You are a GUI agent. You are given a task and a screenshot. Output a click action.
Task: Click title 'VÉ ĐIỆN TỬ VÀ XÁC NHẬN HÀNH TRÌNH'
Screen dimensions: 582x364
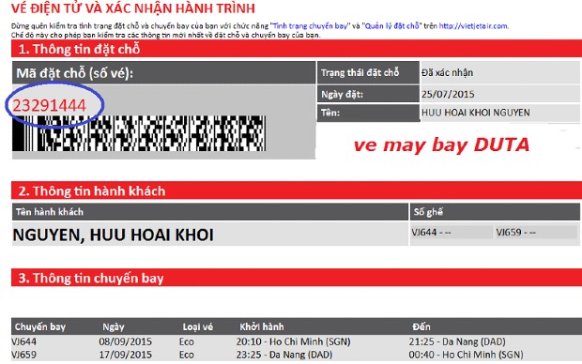click(x=133, y=8)
